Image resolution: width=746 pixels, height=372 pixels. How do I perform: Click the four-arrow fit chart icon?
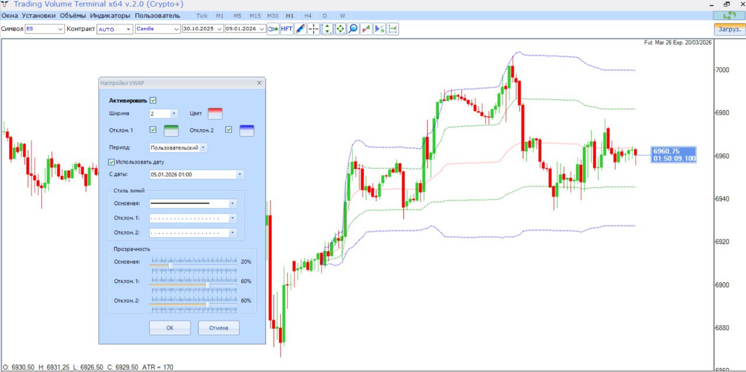click(340, 29)
